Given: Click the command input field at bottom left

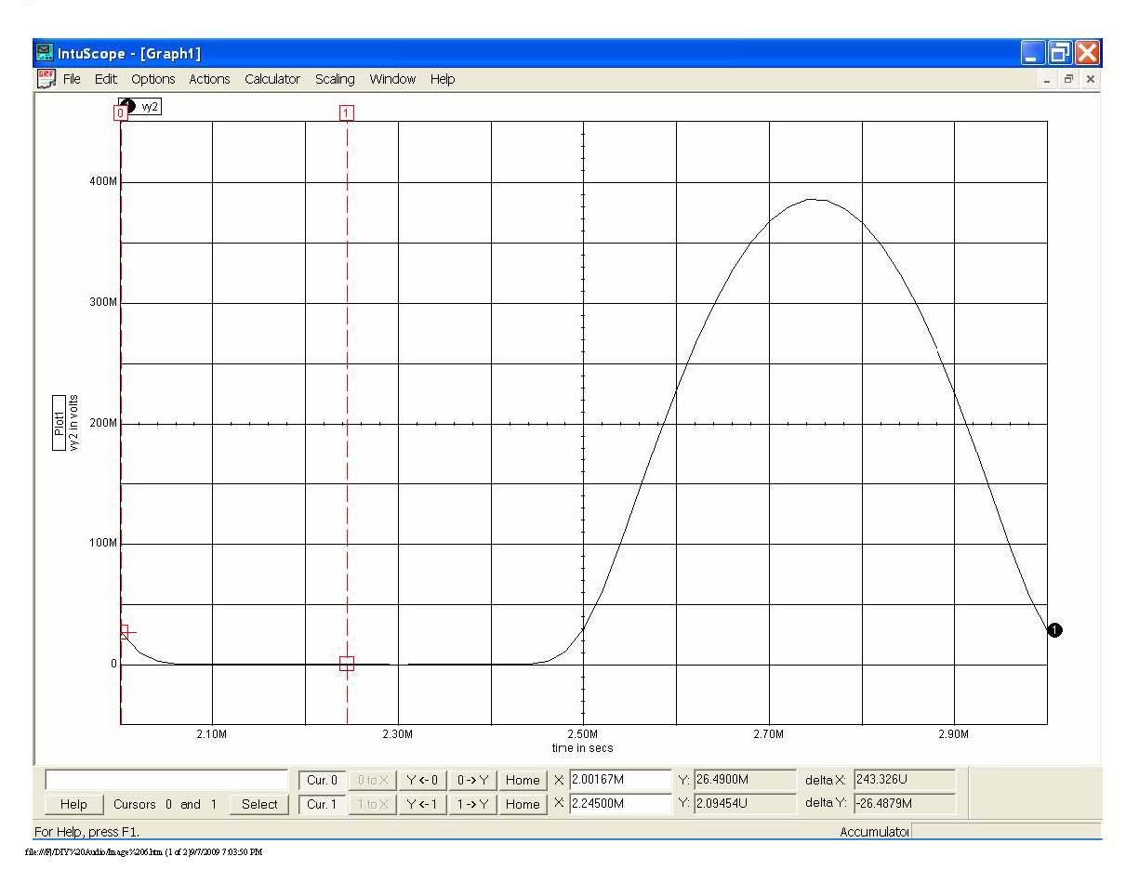Looking at the screenshot, I should click(x=167, y=780).
